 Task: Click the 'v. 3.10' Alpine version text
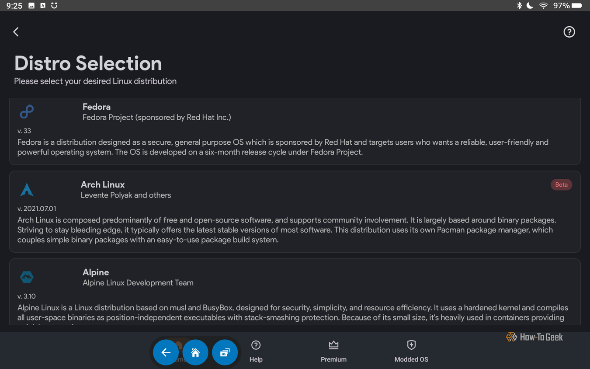tap(26, 296)
